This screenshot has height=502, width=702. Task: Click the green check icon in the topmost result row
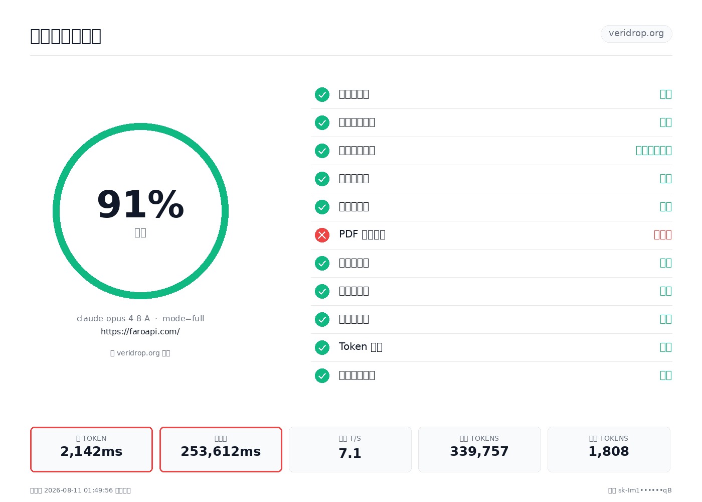tap(322, 94)
